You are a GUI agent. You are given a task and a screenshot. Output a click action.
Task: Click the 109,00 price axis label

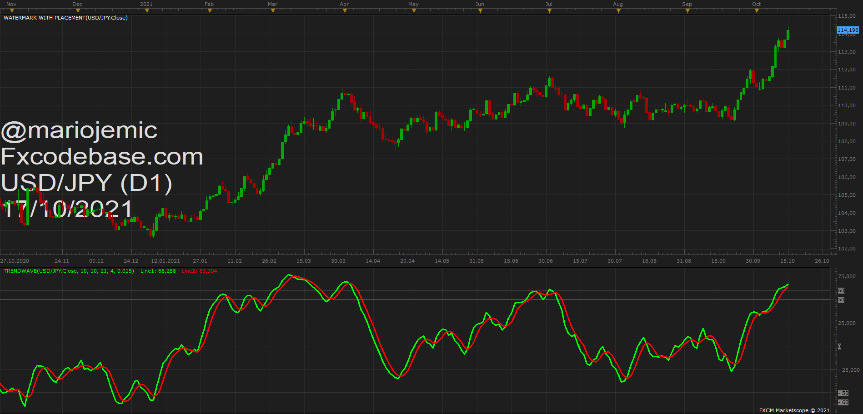[x=847, y=124]
